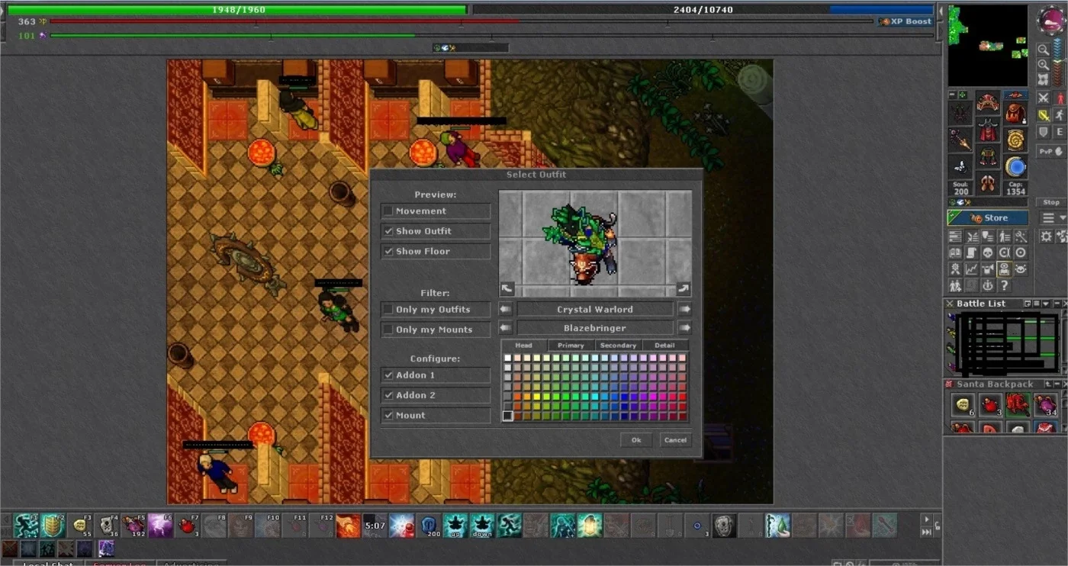
Task: Click the gear settings icon
Action: tap(1047, 236)
